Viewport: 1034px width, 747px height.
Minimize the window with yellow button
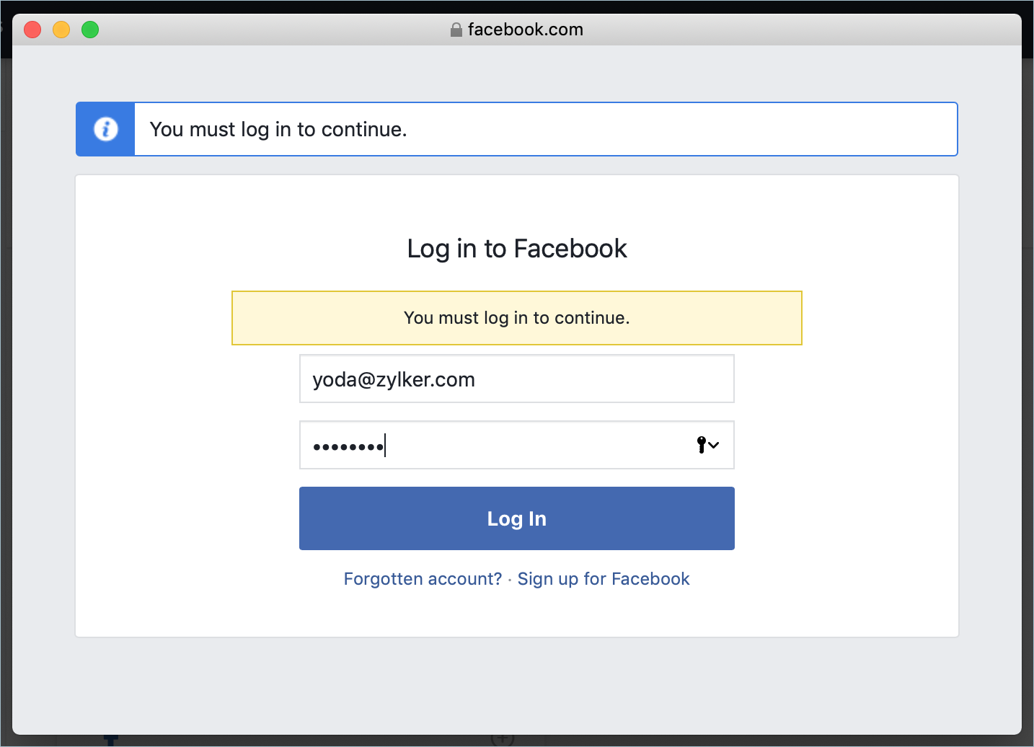(x=61, y=30)
